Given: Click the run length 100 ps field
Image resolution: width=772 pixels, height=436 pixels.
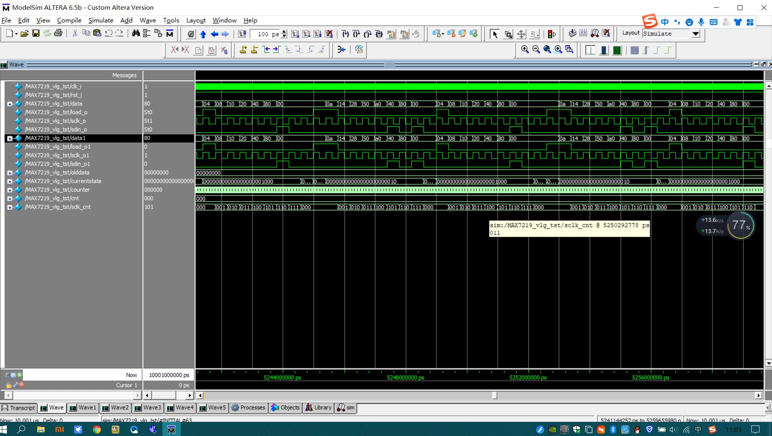Looking at the screenshot, I should click(266, 34).
